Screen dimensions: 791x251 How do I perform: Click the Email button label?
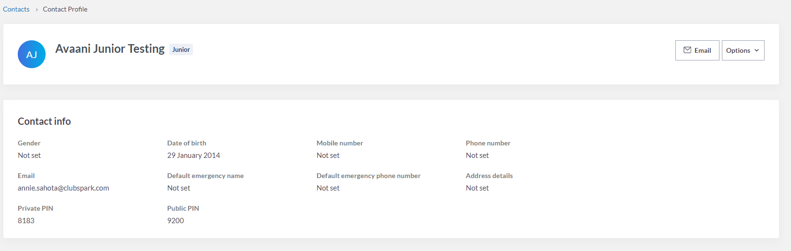703,50
